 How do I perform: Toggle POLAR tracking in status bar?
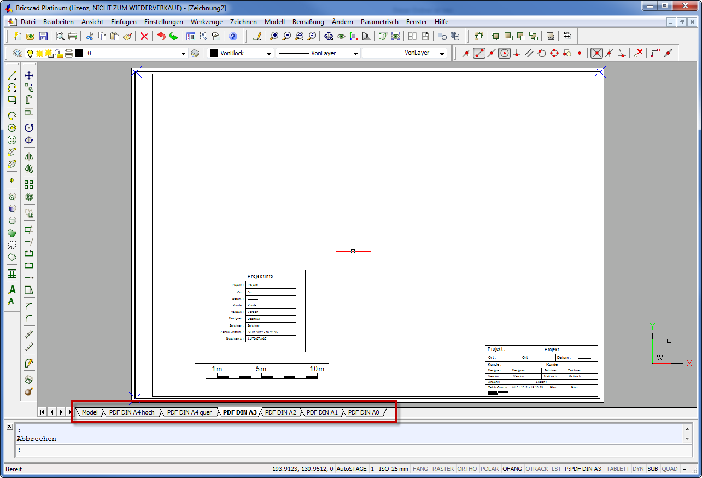click(x=489, y=469)
